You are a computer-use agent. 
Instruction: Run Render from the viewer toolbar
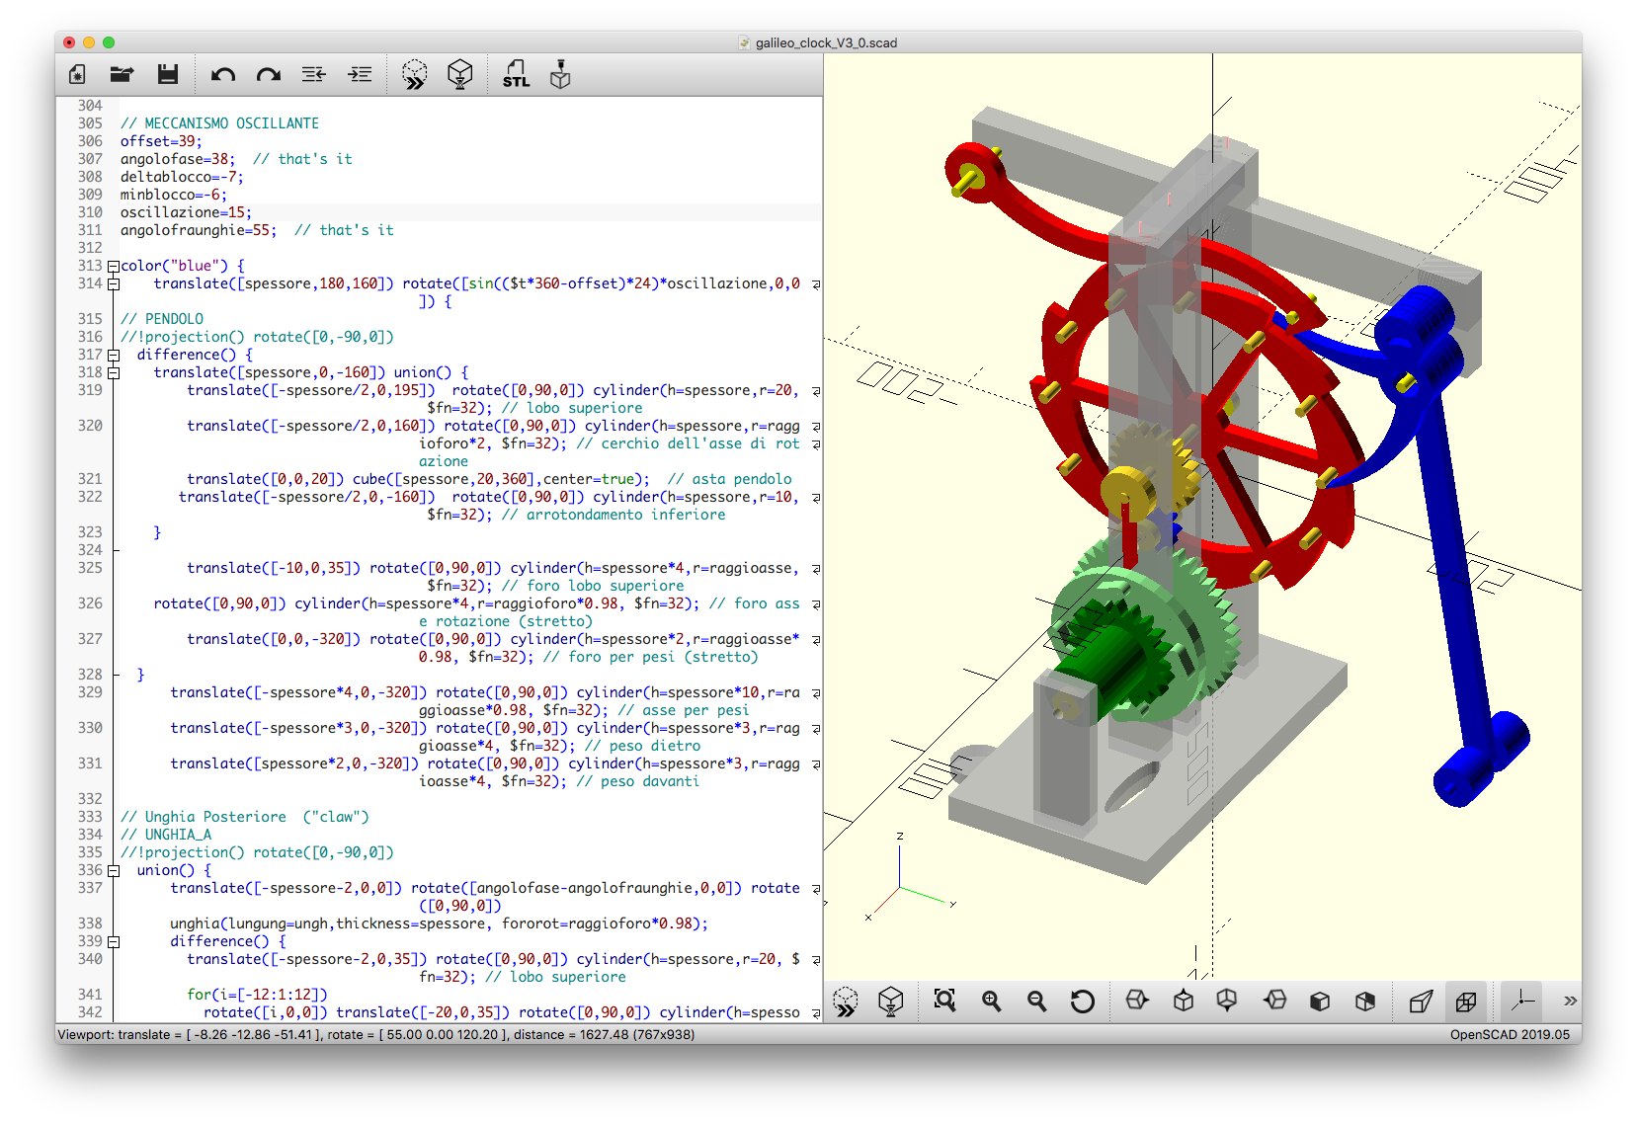890,1002
